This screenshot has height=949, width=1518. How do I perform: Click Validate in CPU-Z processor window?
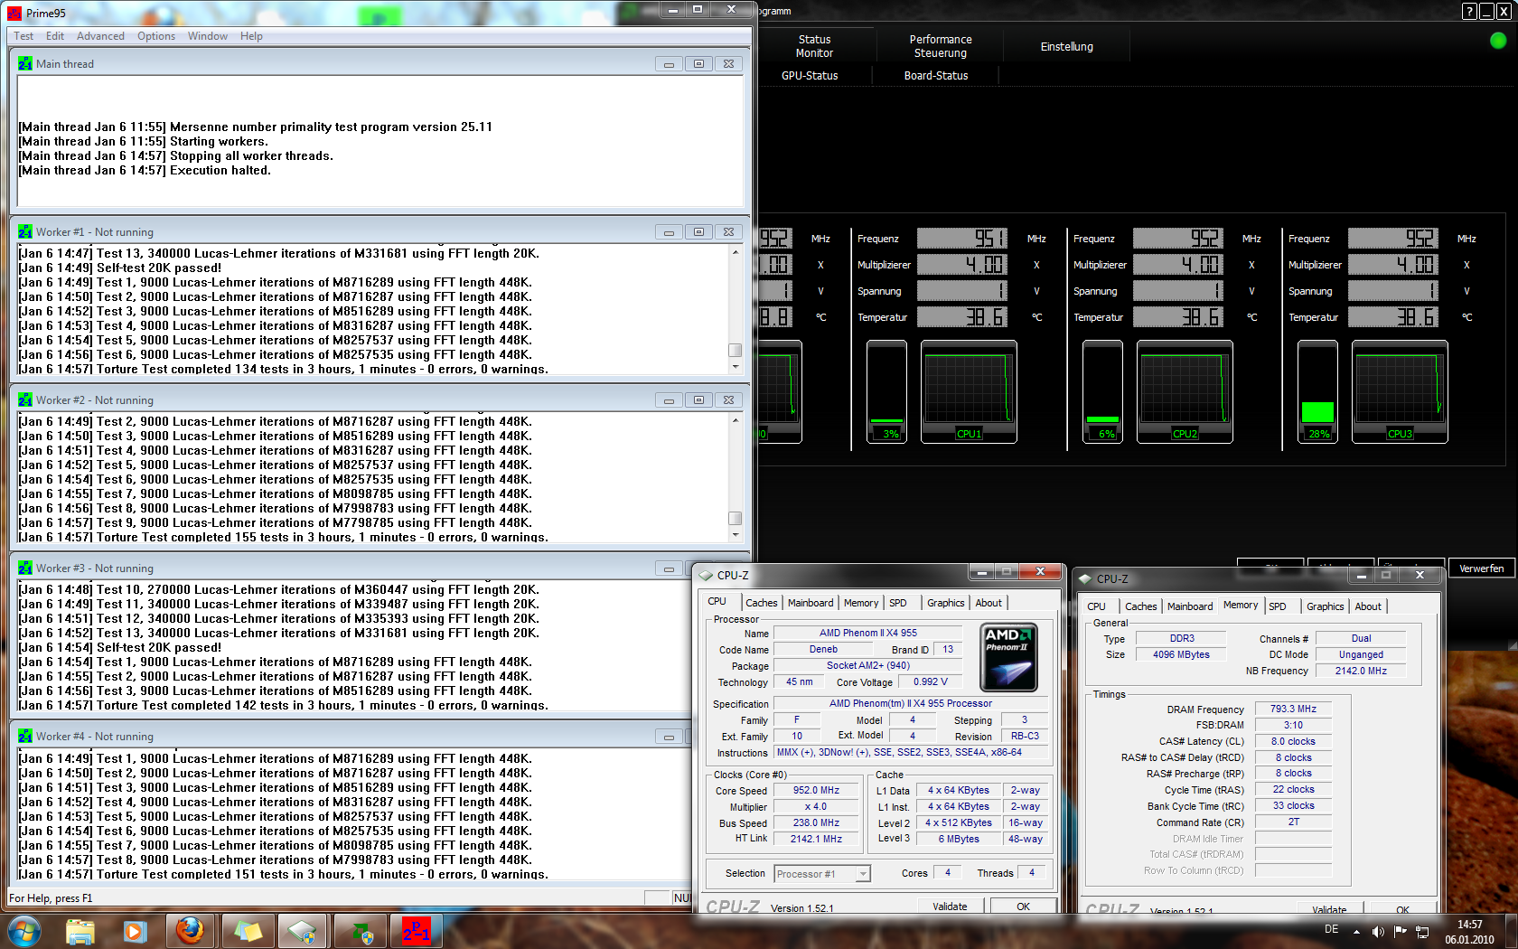click(950, 907)
